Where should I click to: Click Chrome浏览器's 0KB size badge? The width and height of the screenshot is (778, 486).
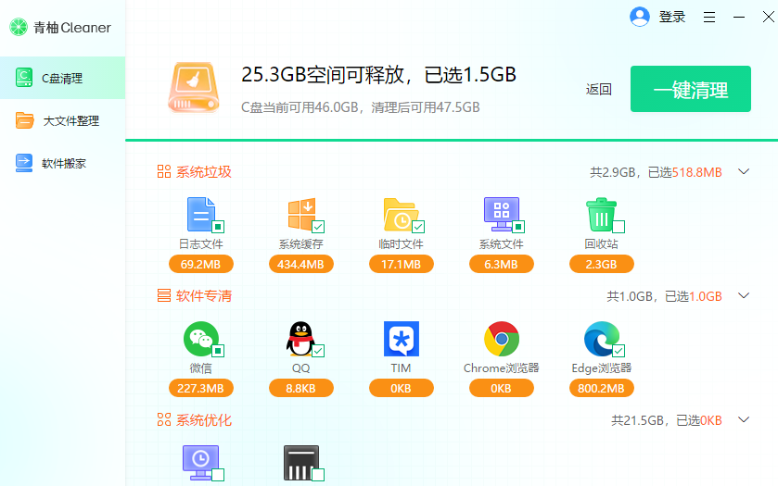[x=502, y=388]
